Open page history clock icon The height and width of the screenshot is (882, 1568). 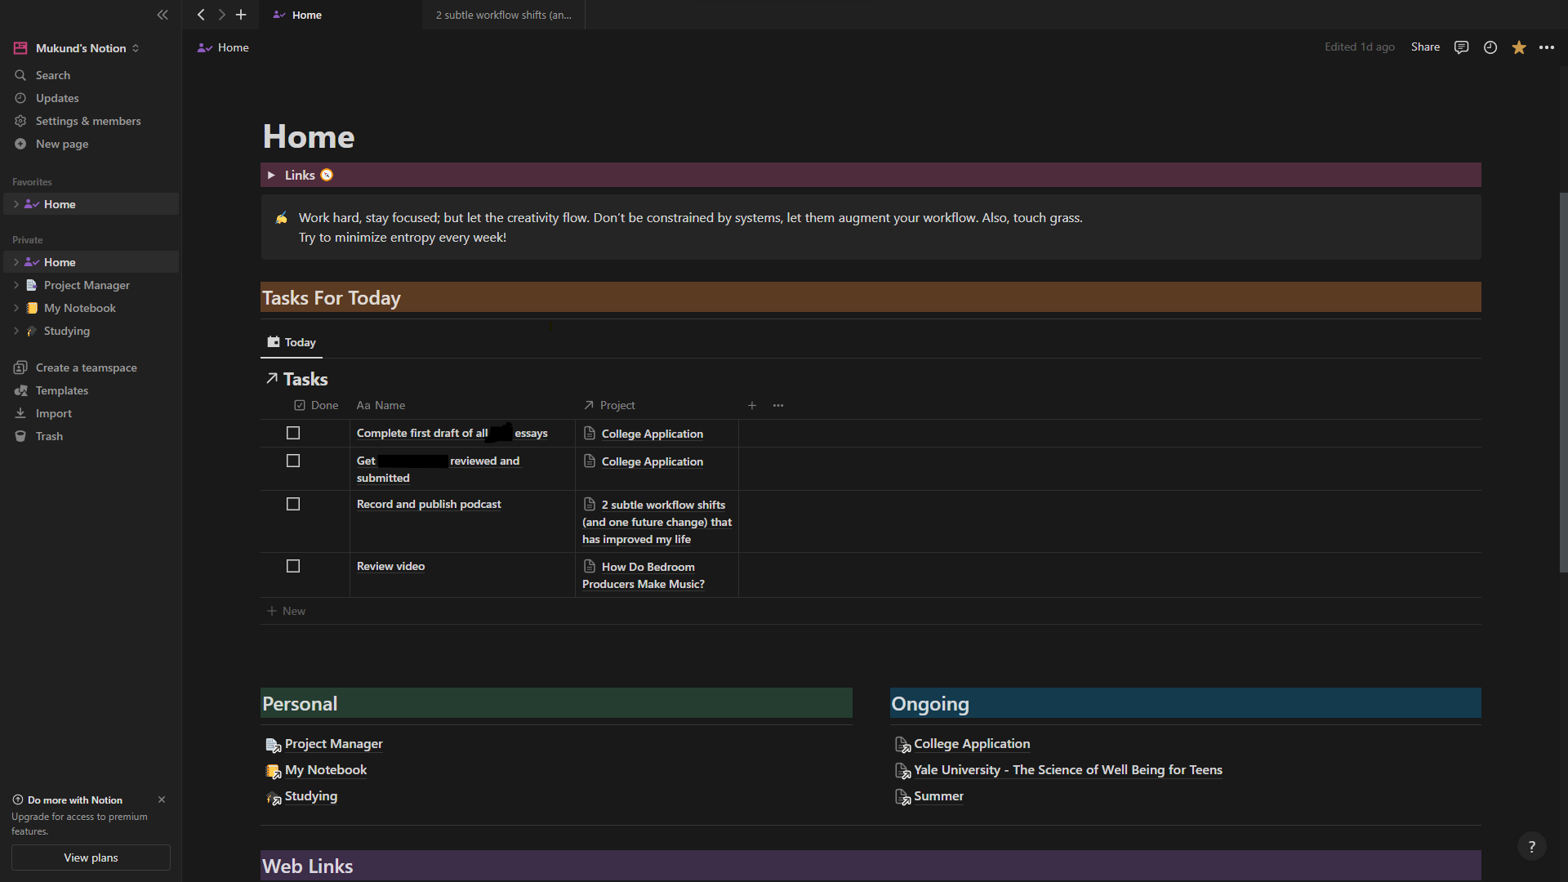coord(1490,47)
